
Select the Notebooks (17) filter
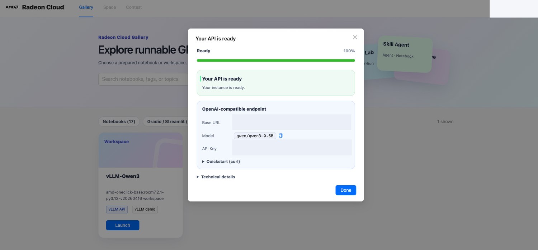click(x=119, y=121)
